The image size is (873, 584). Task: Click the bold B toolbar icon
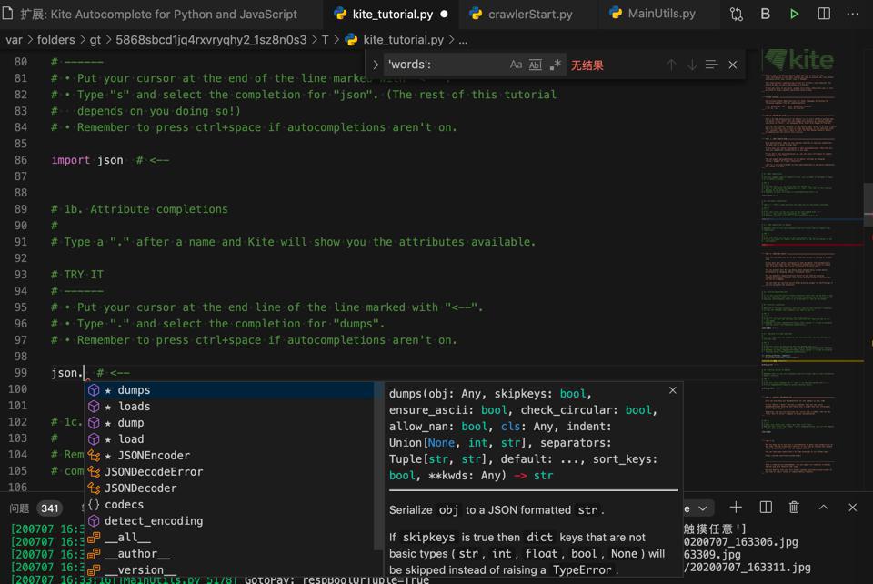pos(765,14)
